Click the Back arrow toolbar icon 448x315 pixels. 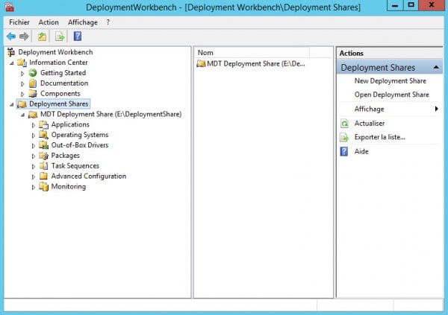coord(11,36)
